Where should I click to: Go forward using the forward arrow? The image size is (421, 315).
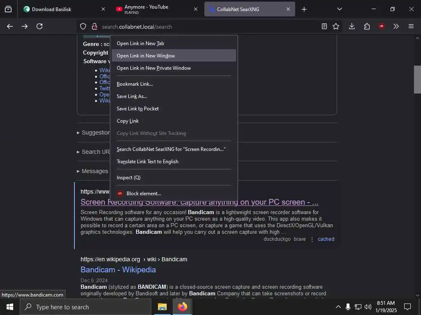tap(25, 26)
